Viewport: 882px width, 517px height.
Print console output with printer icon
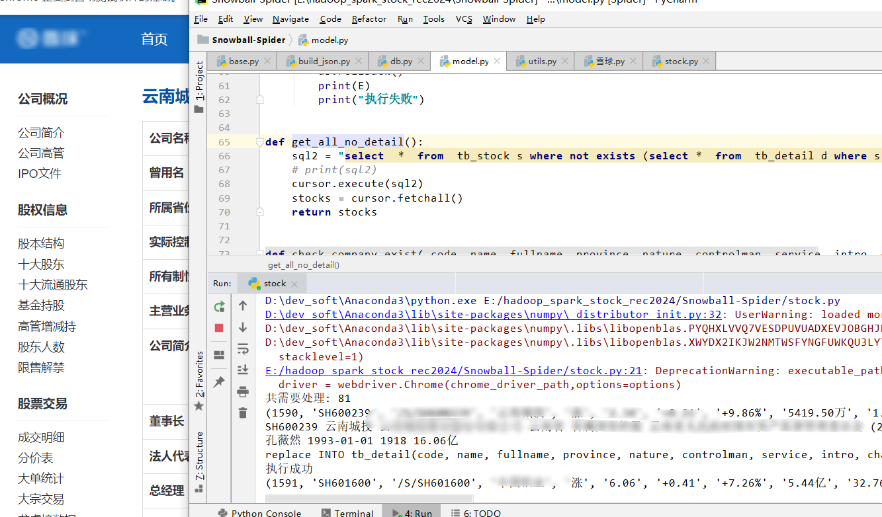(x=243, y=391)
